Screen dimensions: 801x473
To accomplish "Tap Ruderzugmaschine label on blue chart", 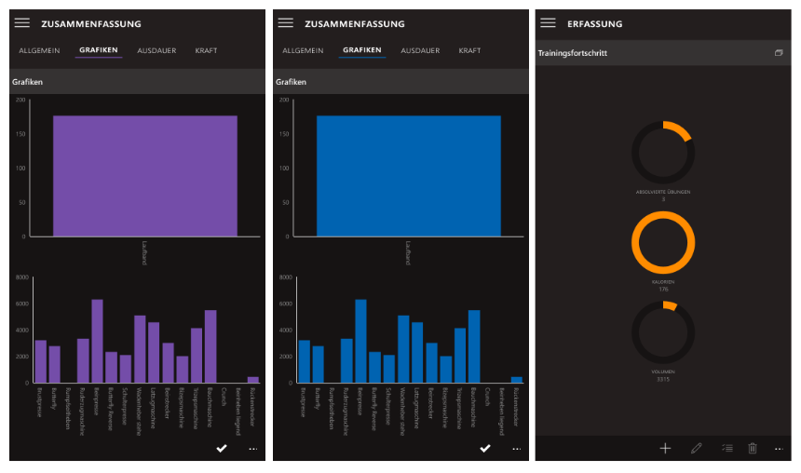I will [346, 412].
